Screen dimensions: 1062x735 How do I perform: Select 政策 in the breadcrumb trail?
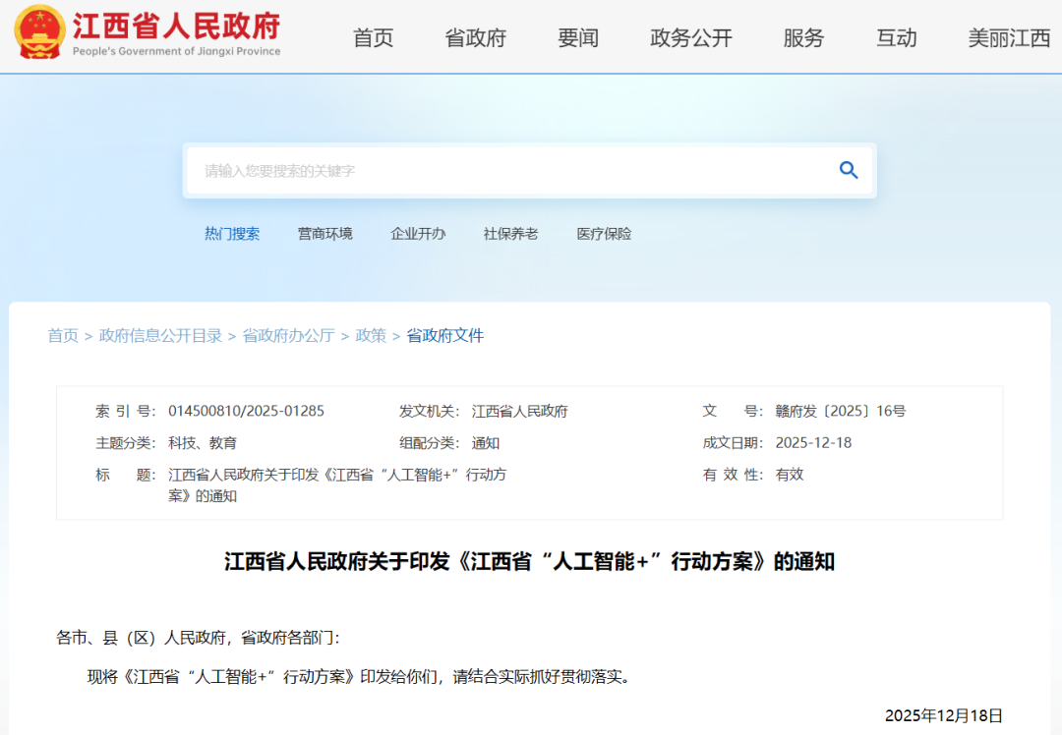tap(370, 335)
